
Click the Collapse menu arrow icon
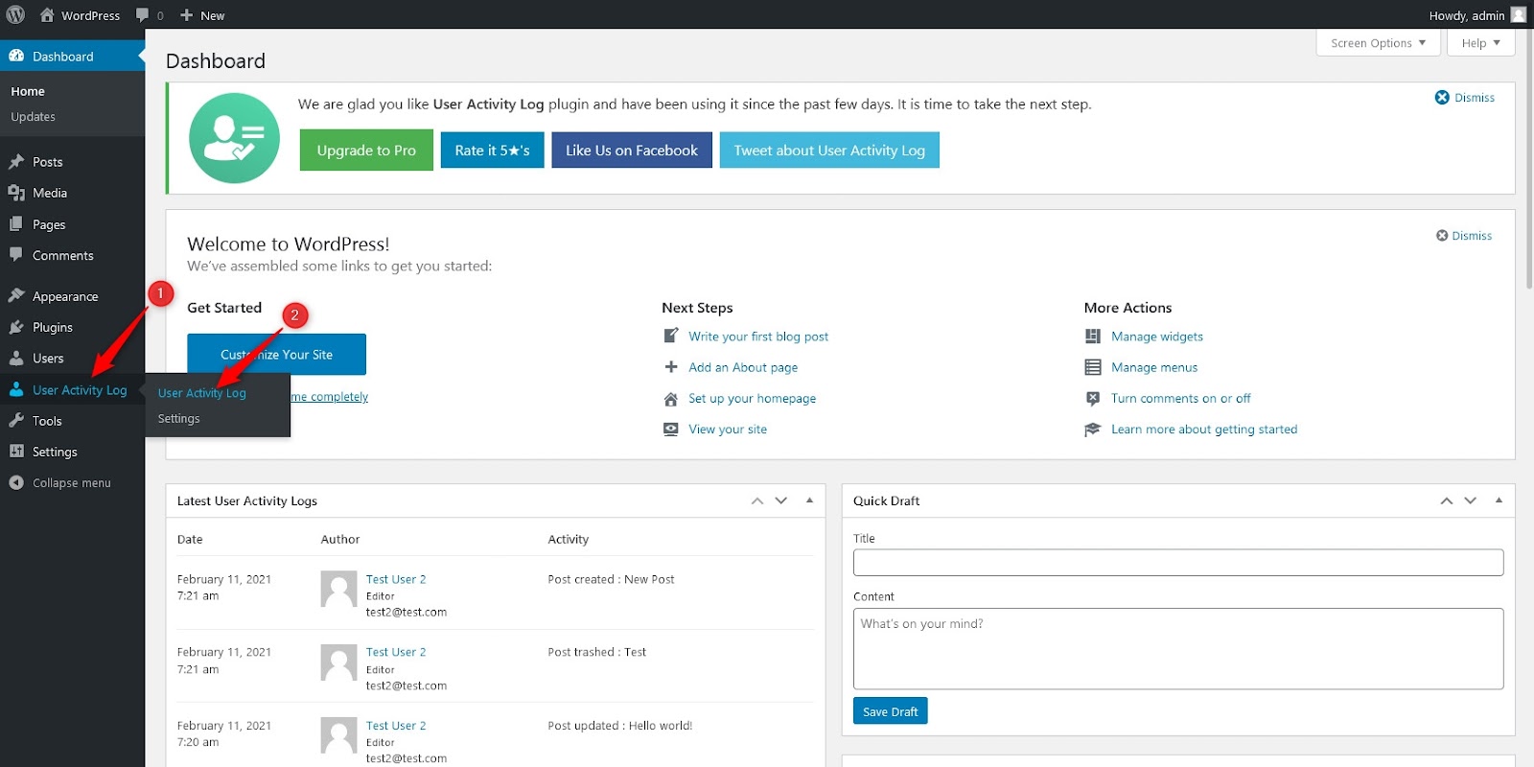coord(16,482)
